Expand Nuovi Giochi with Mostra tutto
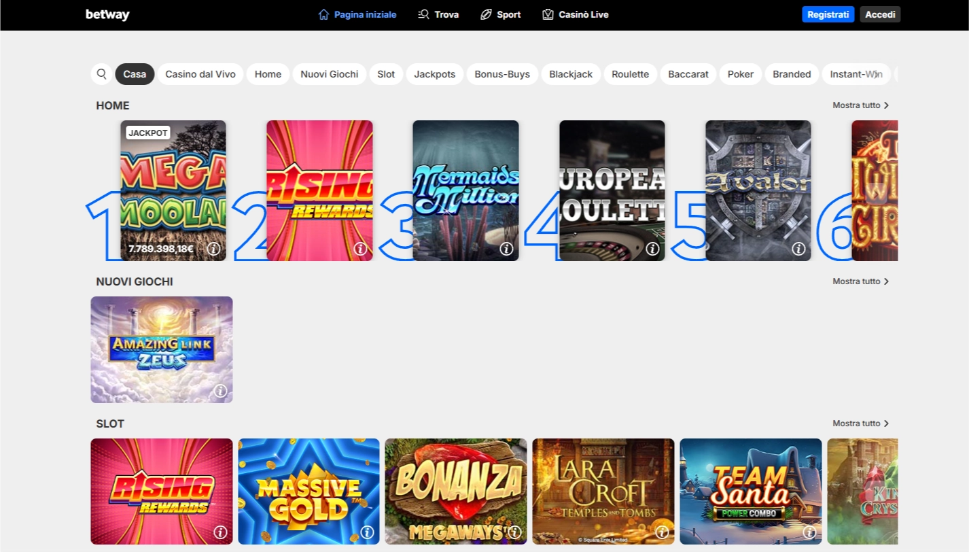The height and width of the screenshot is (552, 969). pos(860,281)
